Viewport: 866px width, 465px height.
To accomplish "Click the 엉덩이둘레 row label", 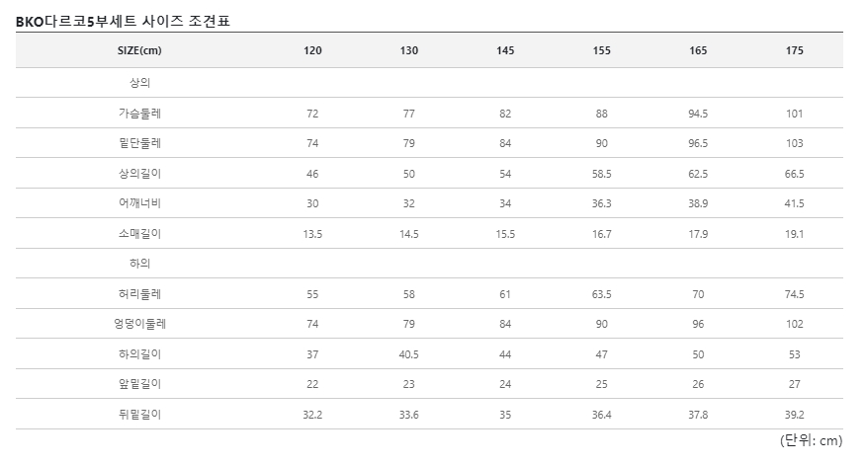I will [139, 323].
